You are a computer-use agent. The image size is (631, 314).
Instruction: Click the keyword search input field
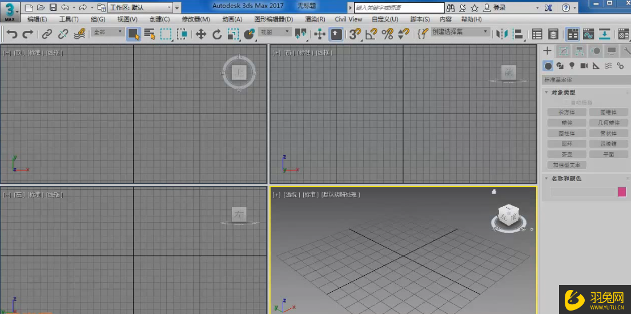click(399, 8)
